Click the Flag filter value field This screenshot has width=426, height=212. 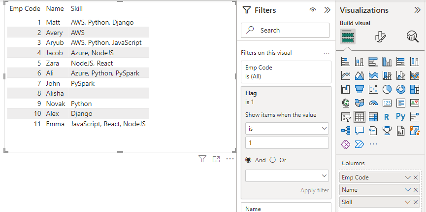[287, 142]
